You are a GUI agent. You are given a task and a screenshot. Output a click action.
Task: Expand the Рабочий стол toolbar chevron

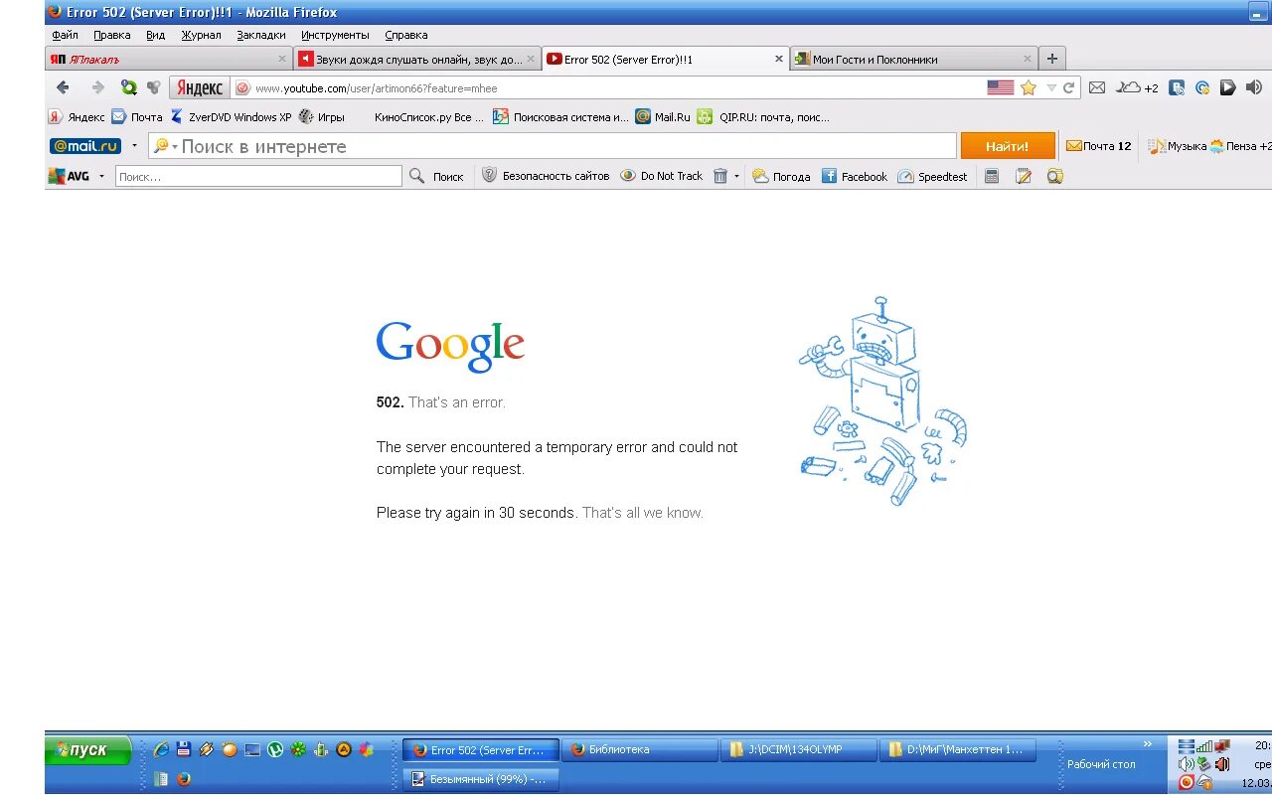point(1148,743)
